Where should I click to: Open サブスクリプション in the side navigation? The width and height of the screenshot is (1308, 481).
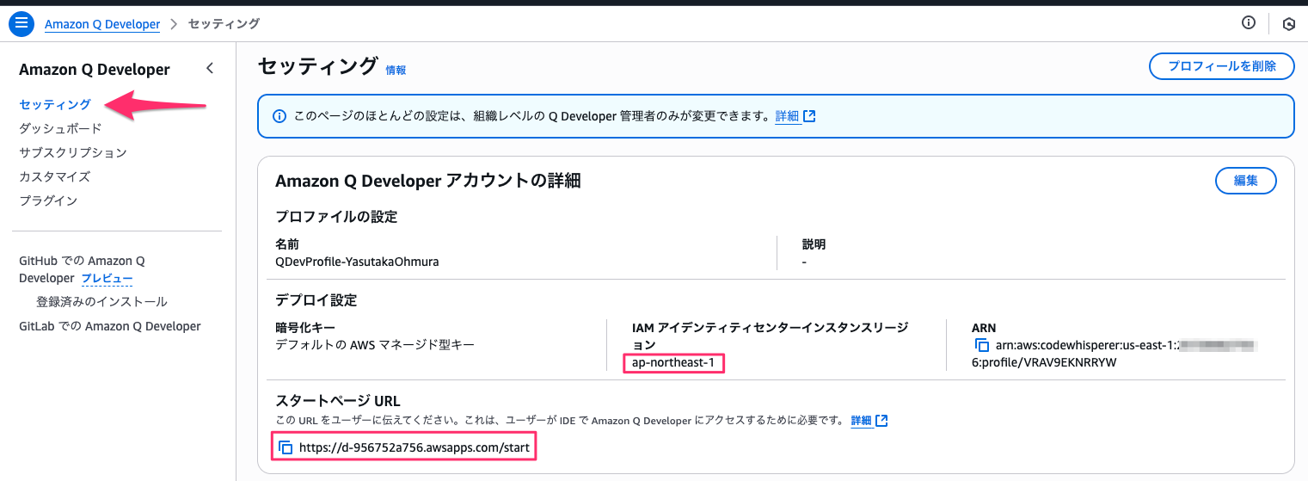pos(73,152)
